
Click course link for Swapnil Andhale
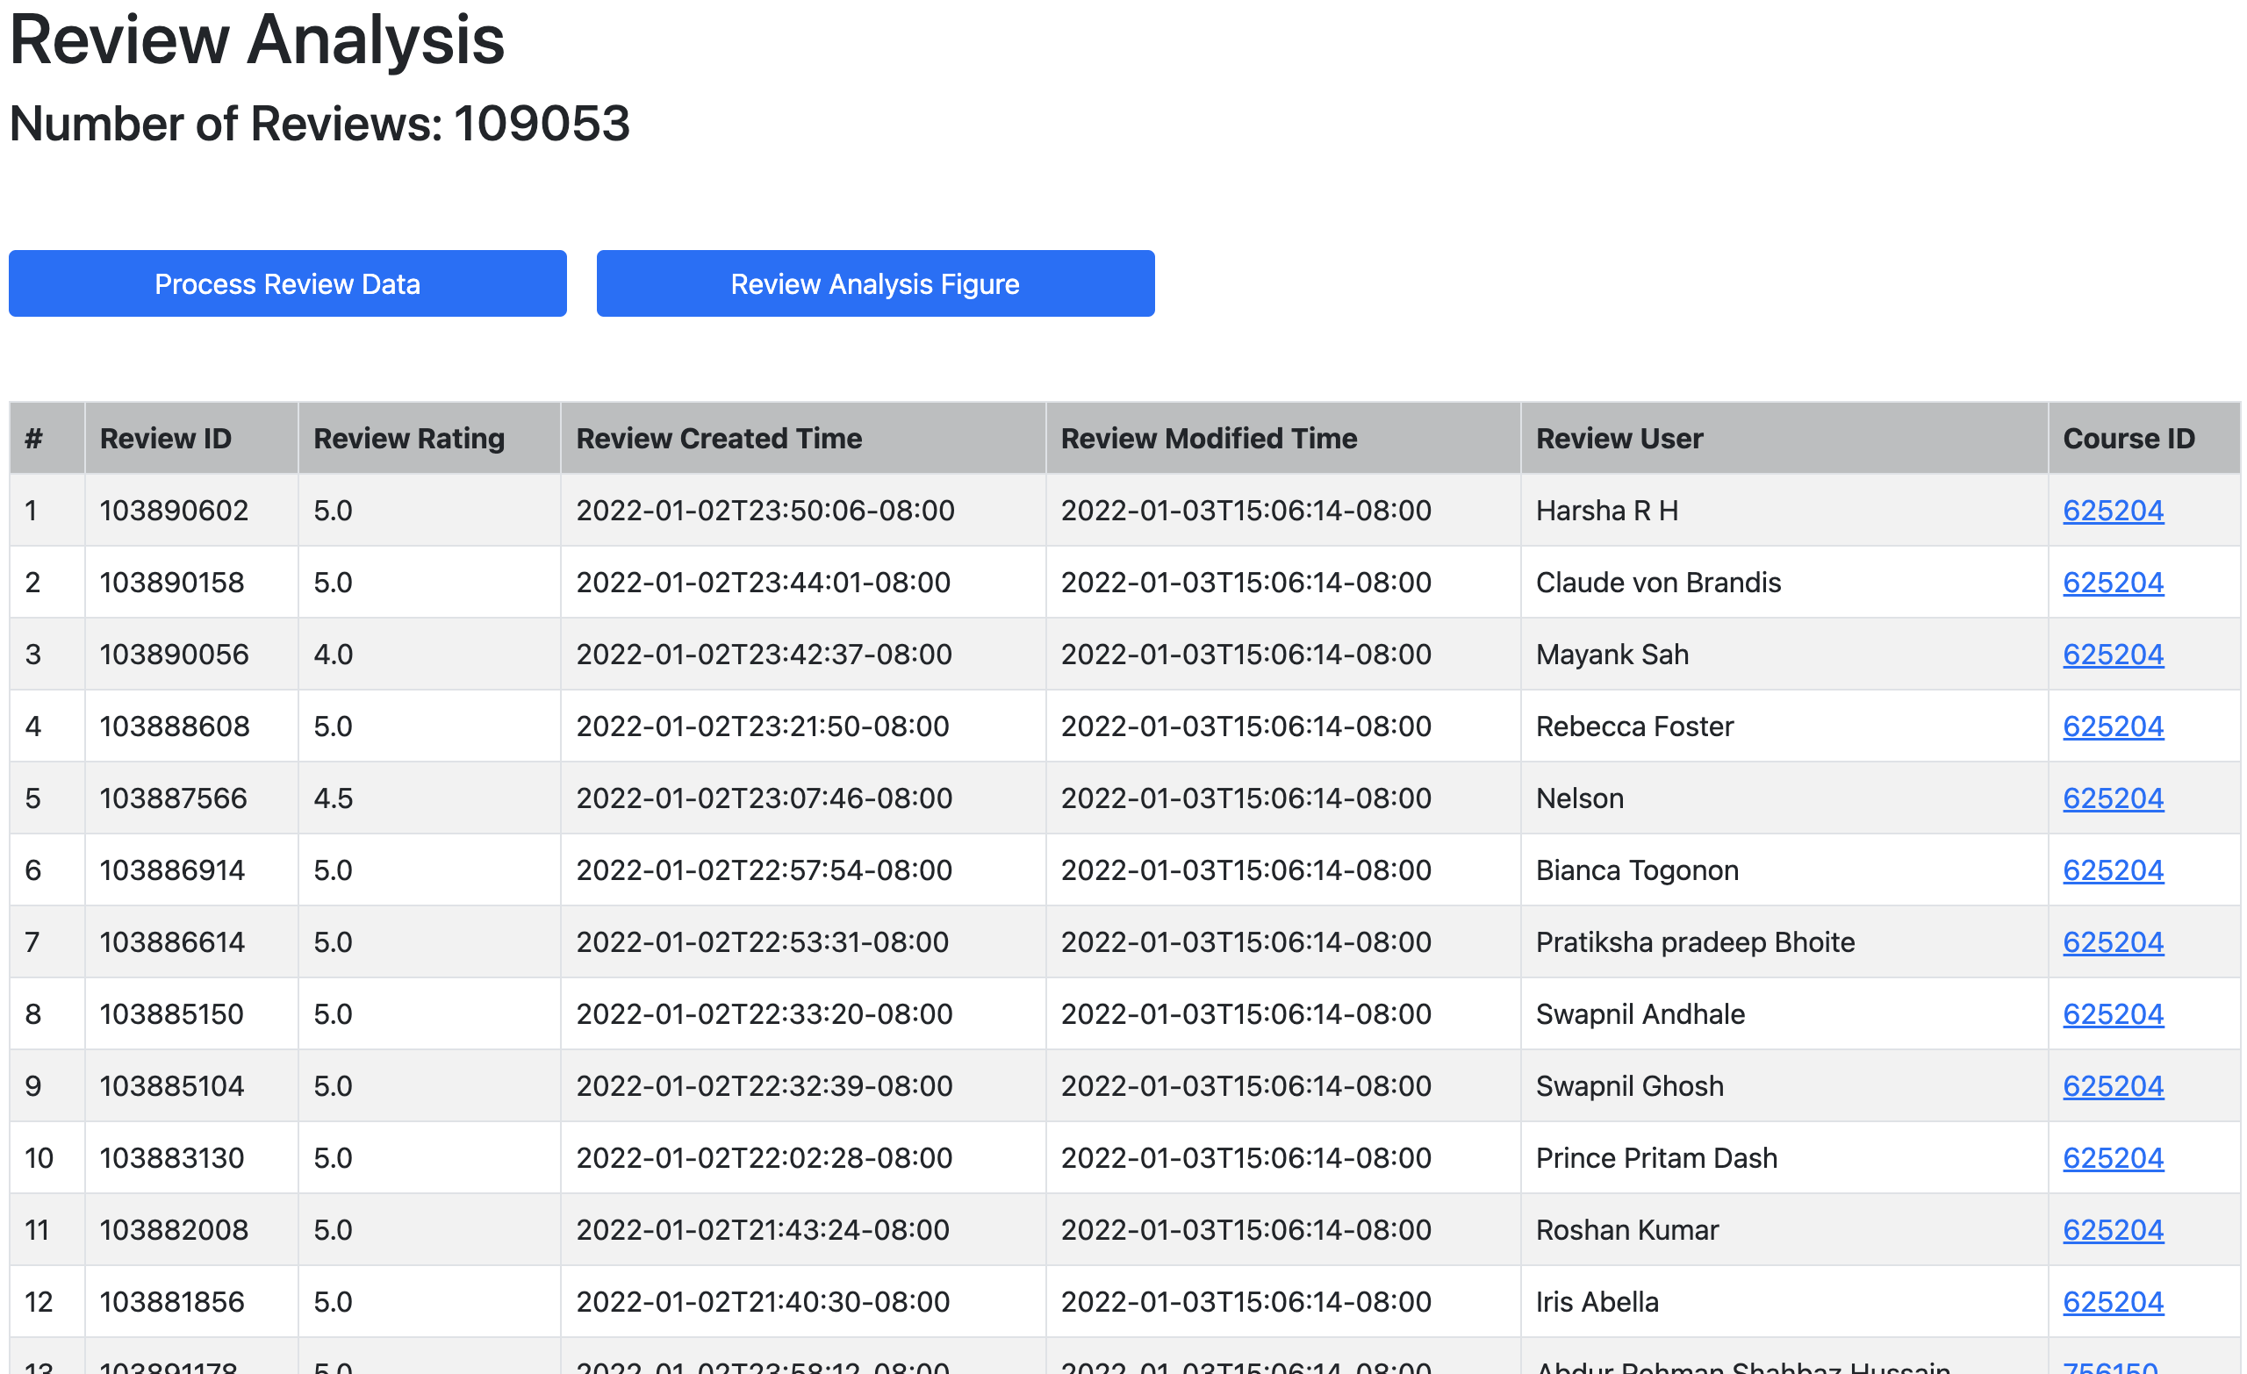(2112, 1015)
